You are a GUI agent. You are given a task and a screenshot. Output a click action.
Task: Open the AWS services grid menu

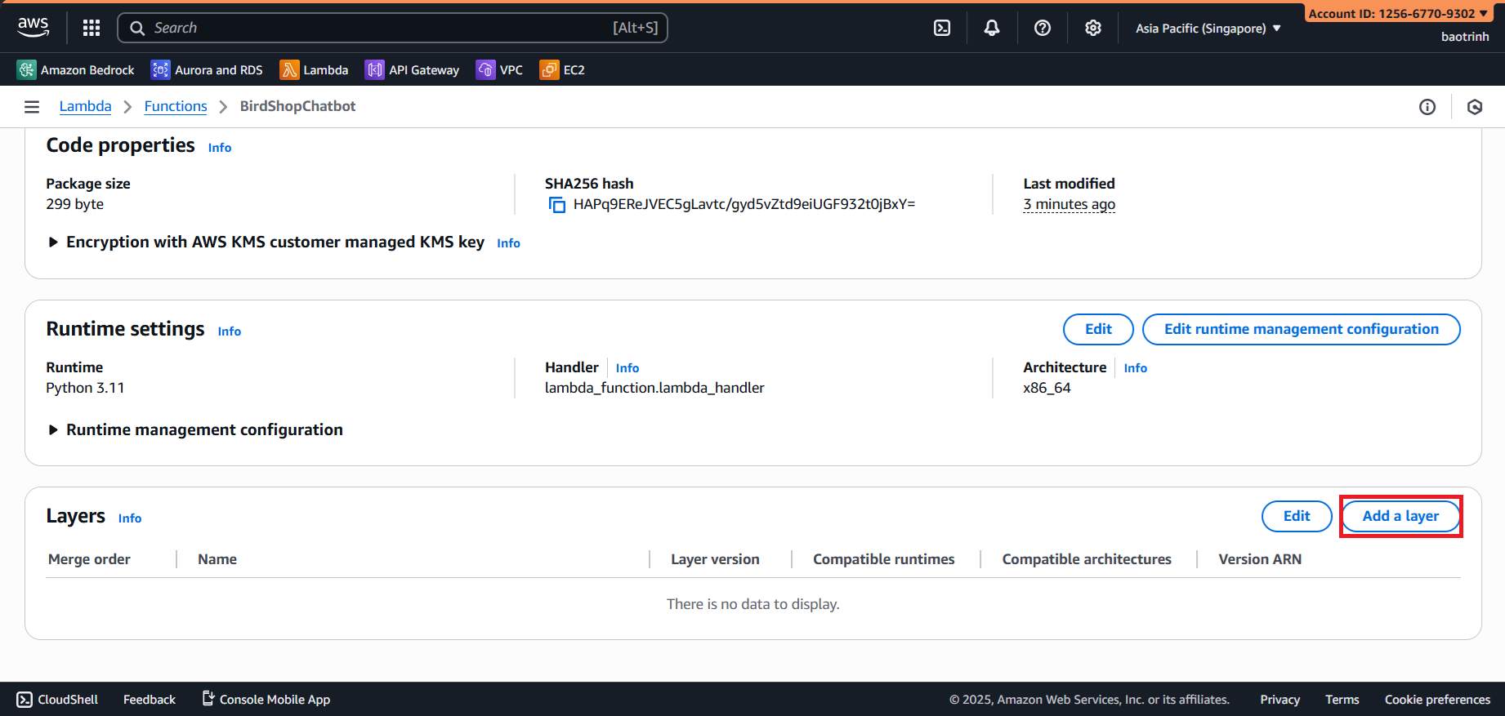pyautogui.click(x=92, y=28)
